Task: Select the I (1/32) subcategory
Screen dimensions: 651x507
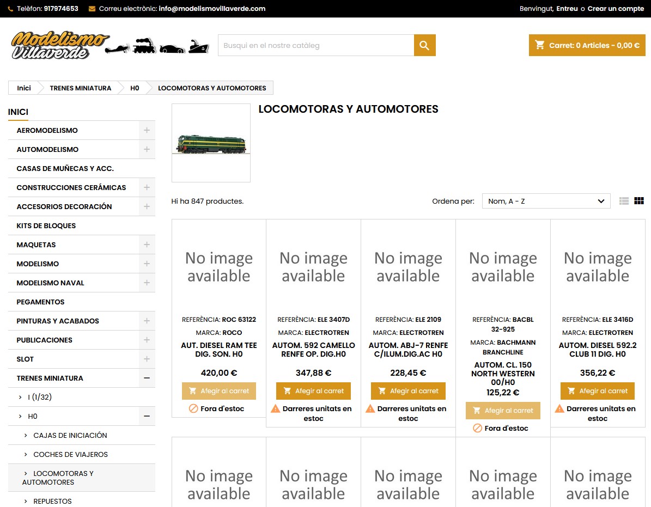Action: 39,398
